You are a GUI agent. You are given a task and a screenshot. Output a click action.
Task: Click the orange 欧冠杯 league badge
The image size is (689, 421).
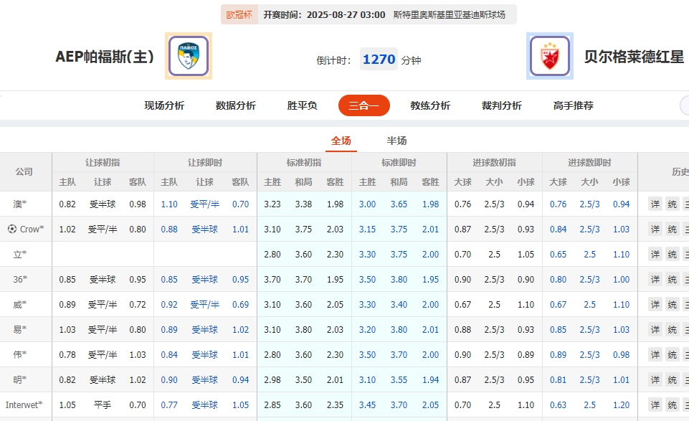(x=239, y=14)
